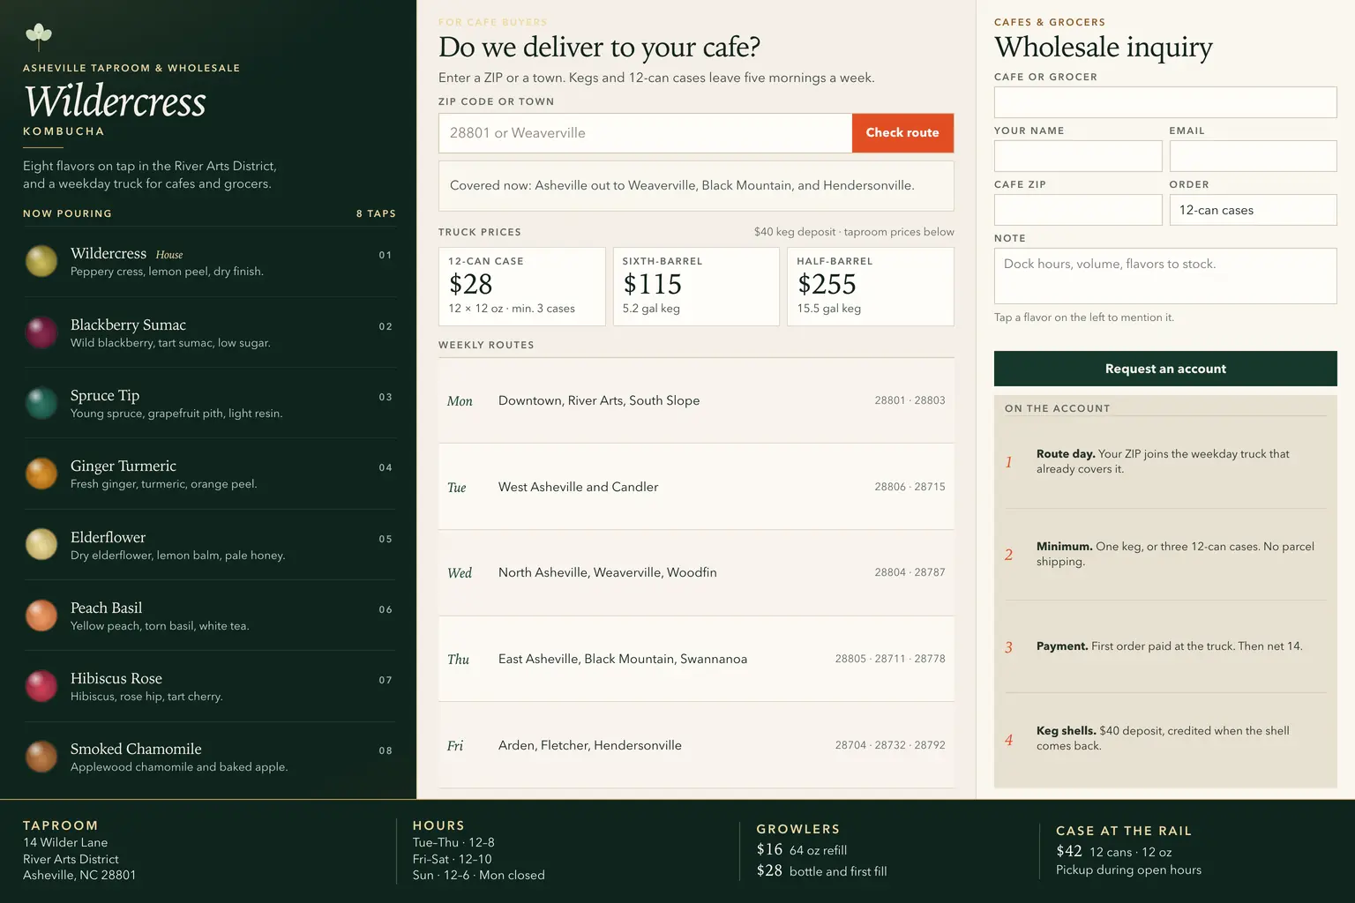
Task: Click the Check route button
Action: 902,133
